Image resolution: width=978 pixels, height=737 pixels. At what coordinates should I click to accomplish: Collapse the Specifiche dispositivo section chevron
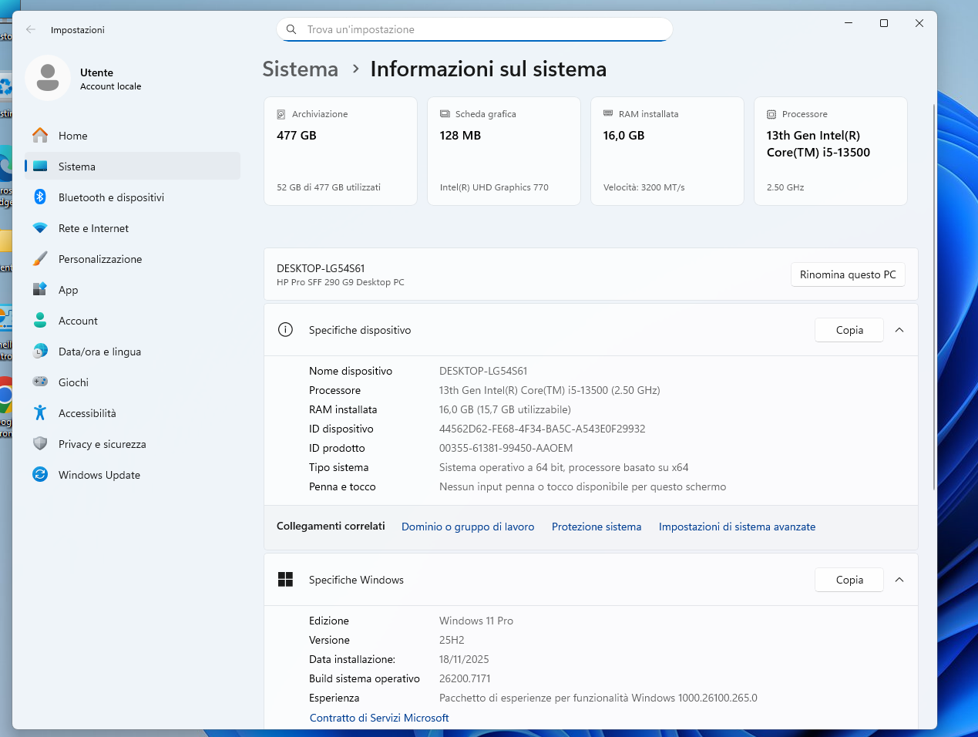pyautogui.click(x=899, y=330)
